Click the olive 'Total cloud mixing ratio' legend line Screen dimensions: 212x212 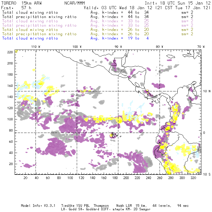click(30, 30)
